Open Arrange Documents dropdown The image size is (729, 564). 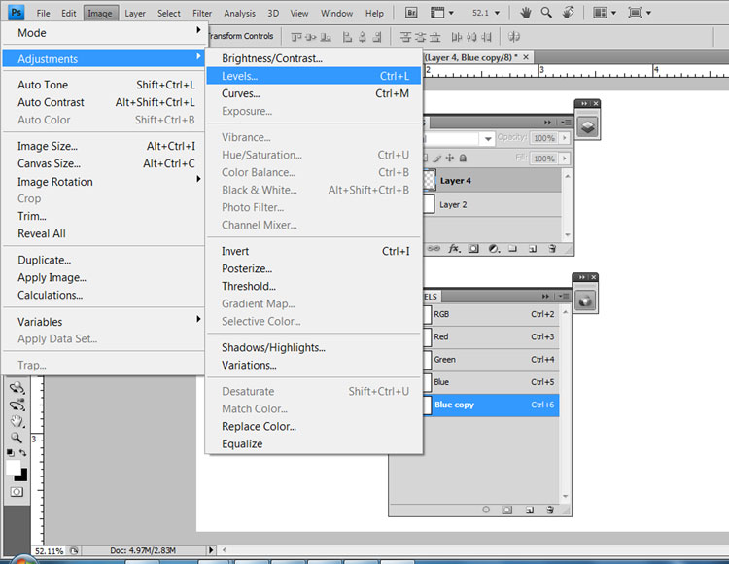pyautogui.click(x=605, y=13)
